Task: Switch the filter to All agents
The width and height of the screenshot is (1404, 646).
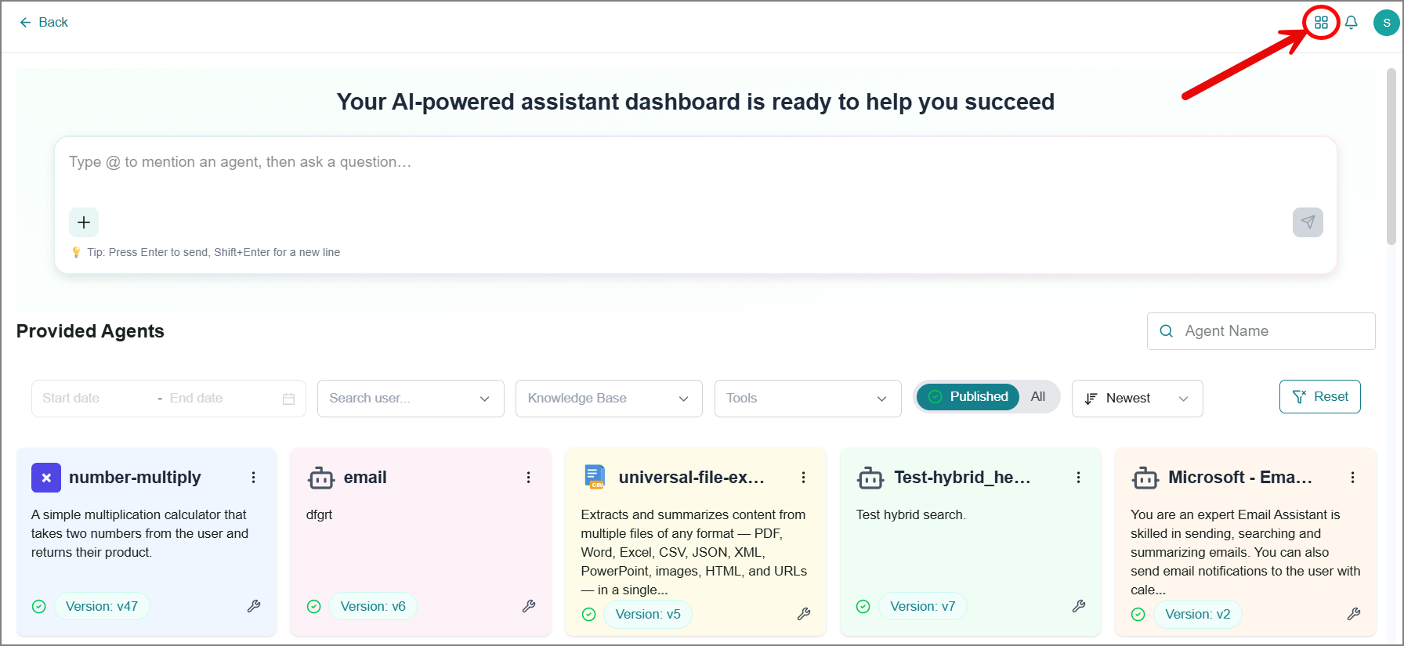Action: pos(1038,397)
